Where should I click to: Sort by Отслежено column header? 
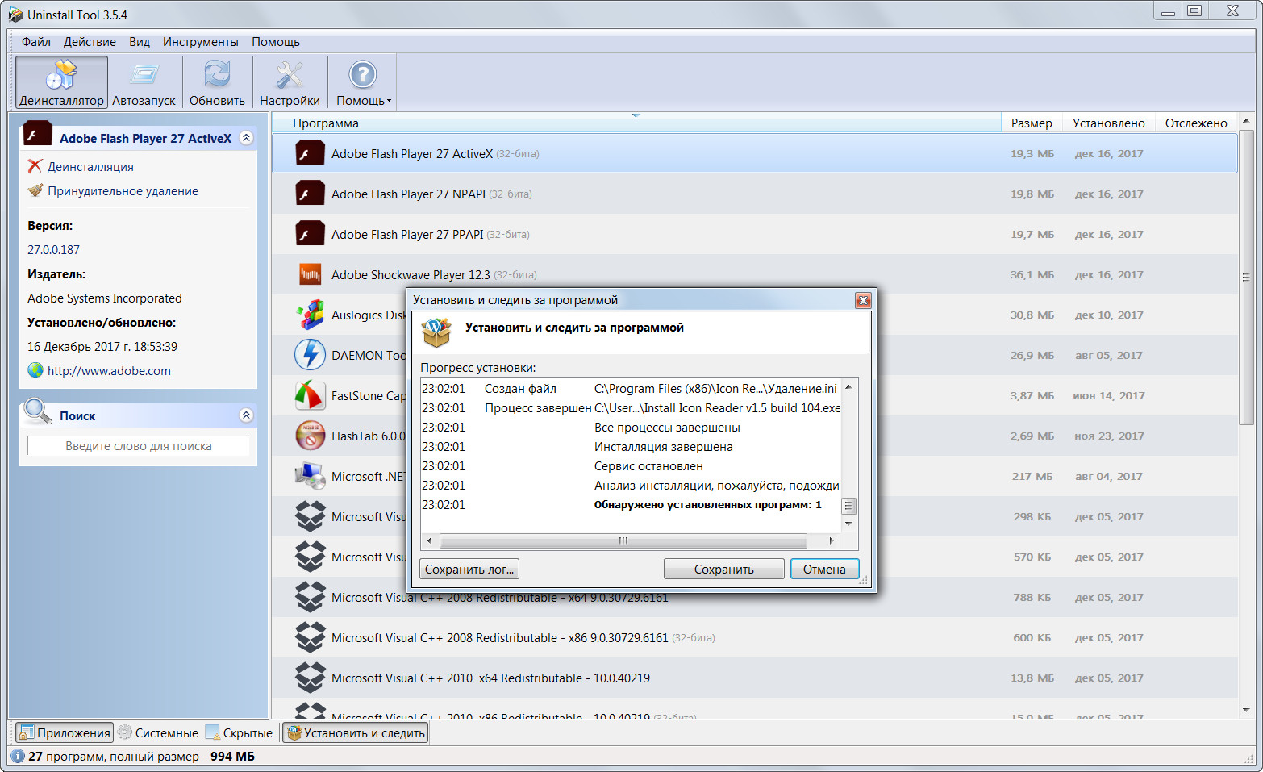pos(1196,123)
